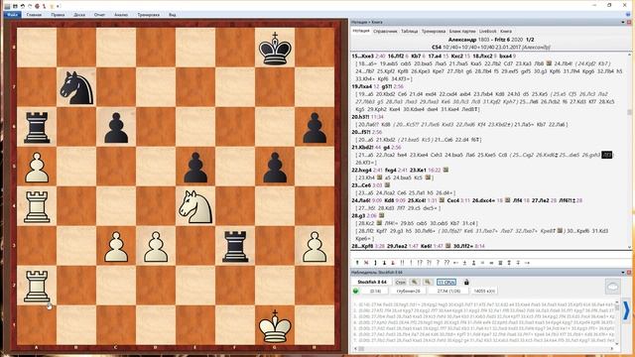The height and width of the screenshot is (357, 635).
Task: Open the Правка ribbon tab
Action: pos(58,15)
